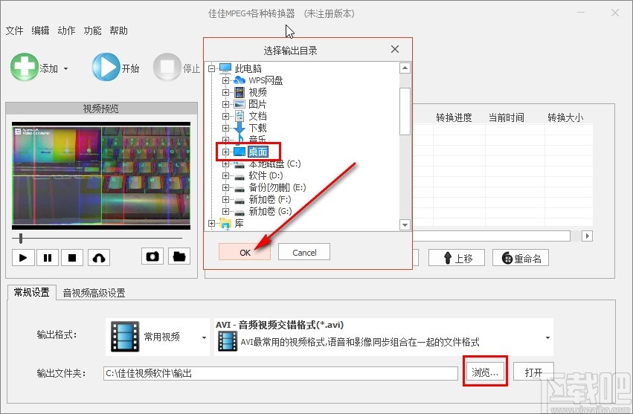This screenshot has height=414, width=633.
Task: Click the green Add (添加) plus icon
Action: pos(25,67)
